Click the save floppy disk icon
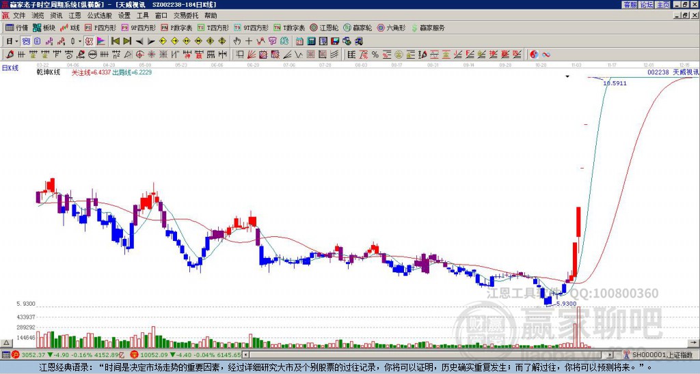 [x=335, y=42]
